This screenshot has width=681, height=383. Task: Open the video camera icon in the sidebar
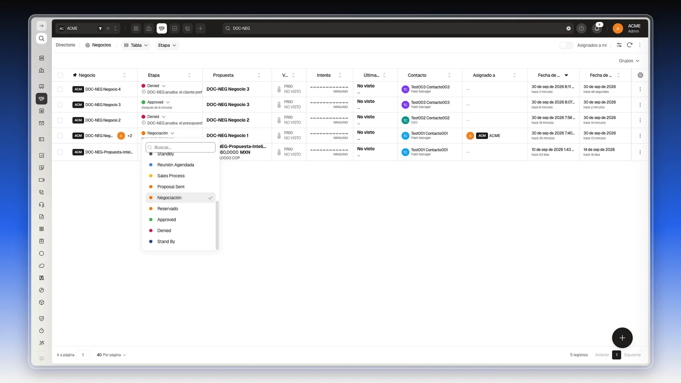(41, 180)
